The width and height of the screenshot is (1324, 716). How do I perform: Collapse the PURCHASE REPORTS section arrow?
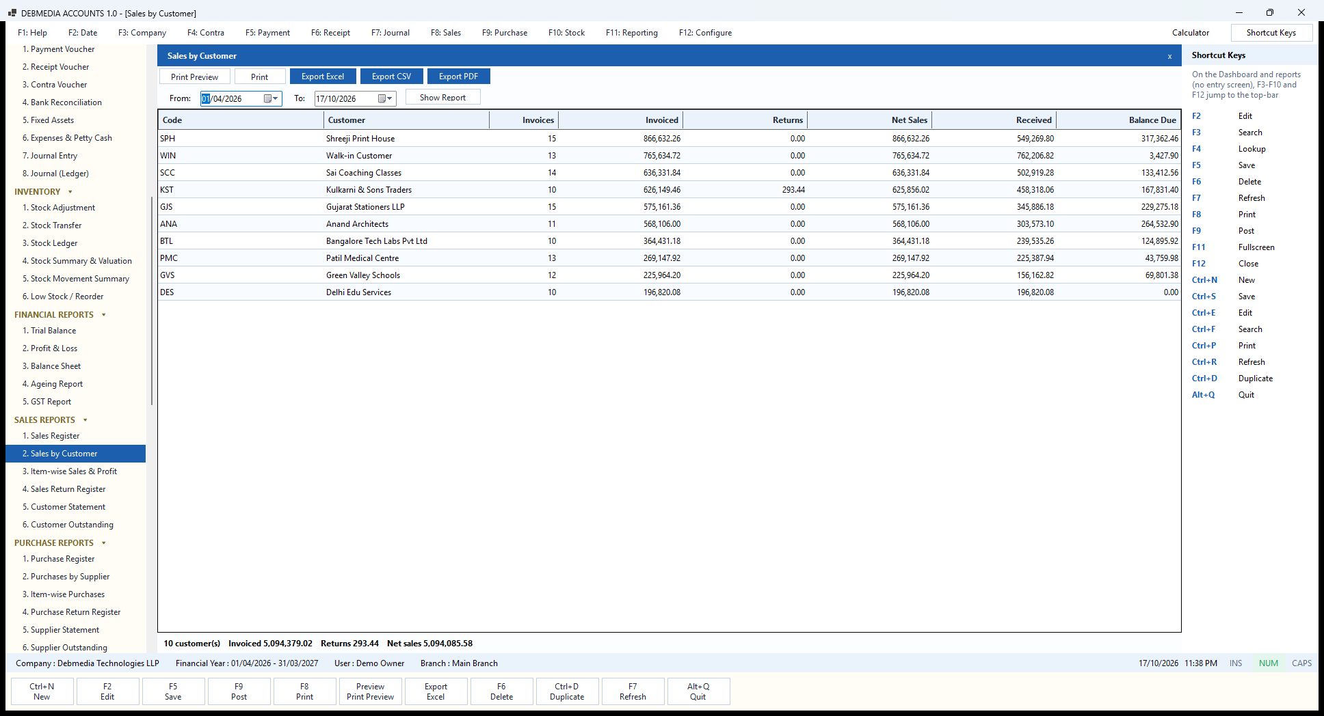(103, 543)
